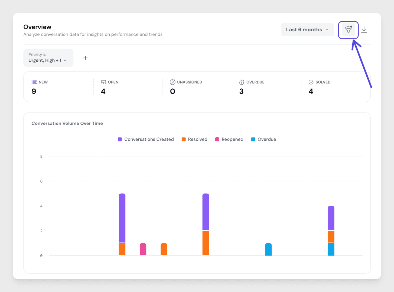The image size is (394, 292).
Task: Select the New count of 9
Action: [34, 91]
